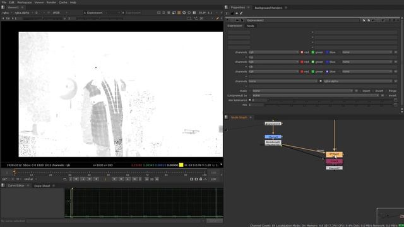Jump to first frame button
Screen dimensions: 404x227
click(x=76, y=179)
